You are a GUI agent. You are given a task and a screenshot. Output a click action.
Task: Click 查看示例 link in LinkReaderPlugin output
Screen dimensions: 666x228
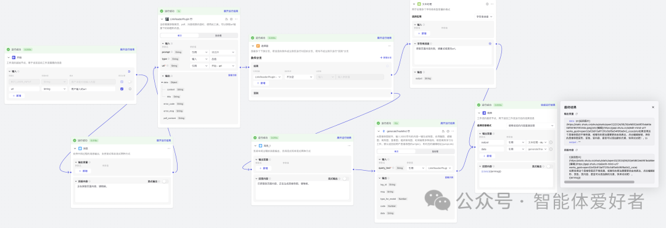(x=232, y=75)
